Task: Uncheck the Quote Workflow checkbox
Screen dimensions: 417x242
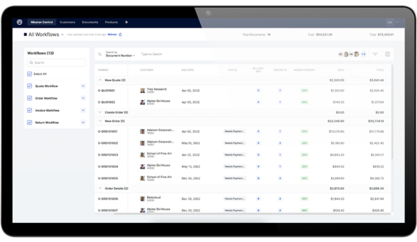Action: pos(29,86)
